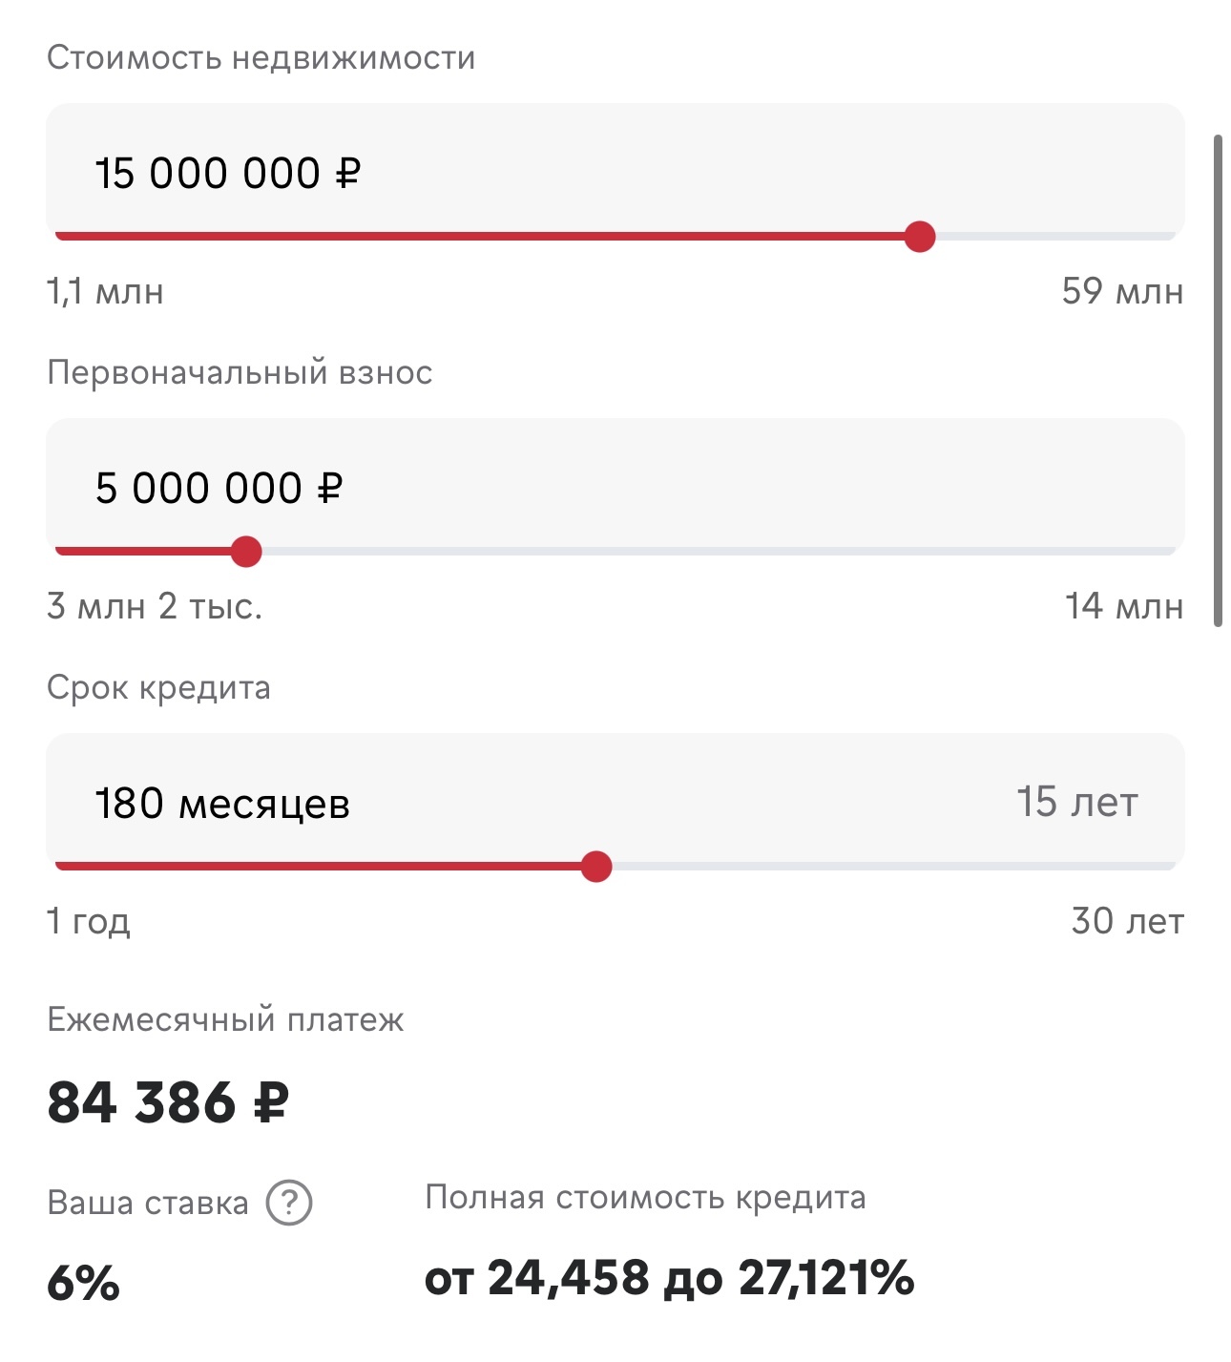Image resolution: width=1231 pixels, height=1362 pixels.
Task: Click the unfilled track of loan term slider
Action: pos(887,866)
